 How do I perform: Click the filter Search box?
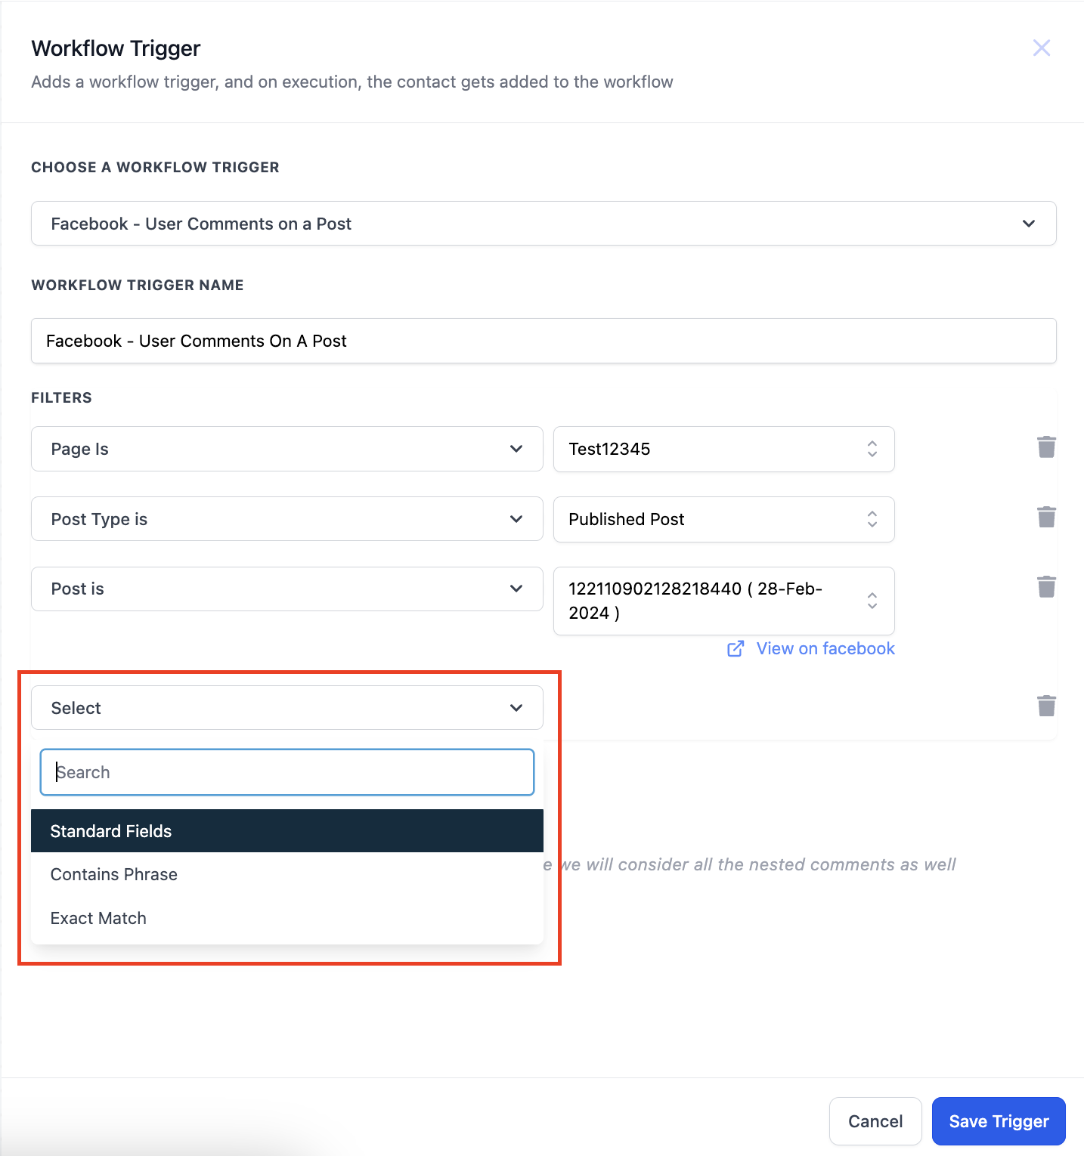tap(287, 772)
